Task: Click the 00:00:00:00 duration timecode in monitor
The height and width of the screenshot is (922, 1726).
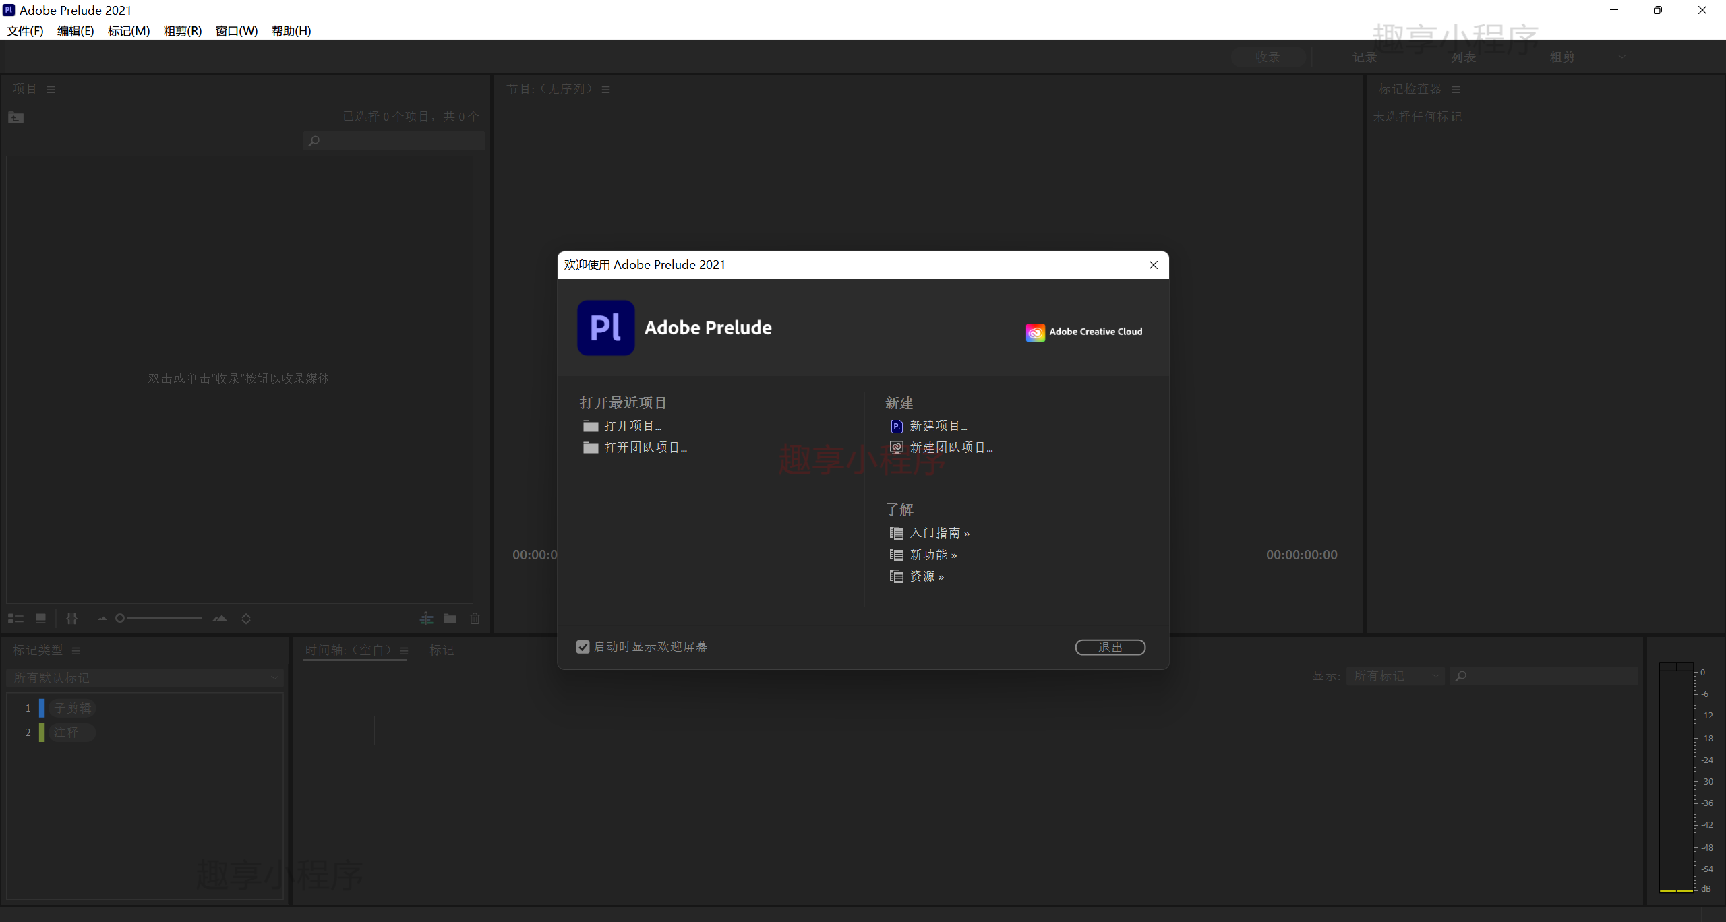Action: [x=1301, y=555]
